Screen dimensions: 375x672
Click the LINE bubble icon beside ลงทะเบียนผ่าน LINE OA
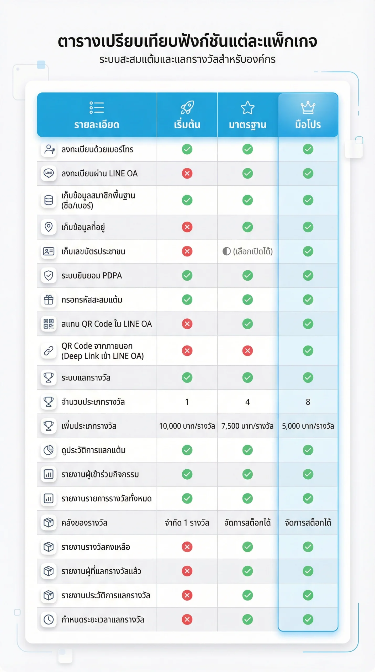pos(49,173)
